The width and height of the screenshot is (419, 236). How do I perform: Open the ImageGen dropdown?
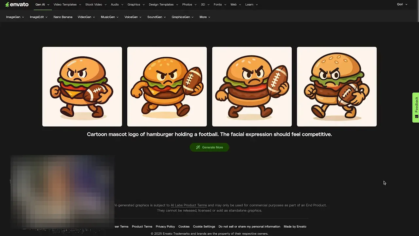(15, 17)
